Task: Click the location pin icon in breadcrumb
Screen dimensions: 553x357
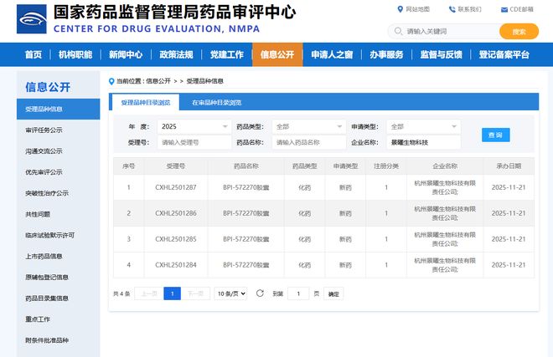Action: coord(112,81)
